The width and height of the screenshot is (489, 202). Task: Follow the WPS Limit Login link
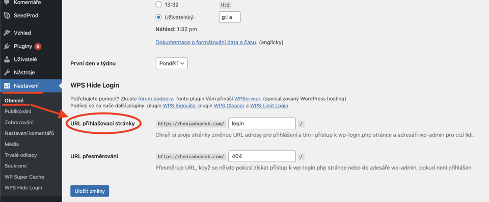pyautogui.click(x=269, y=106)
